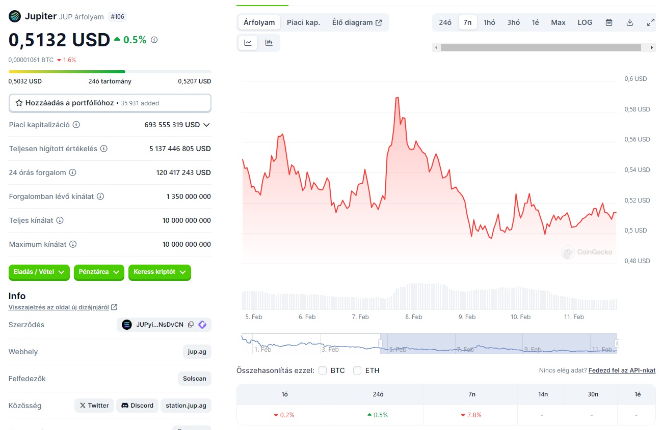Click the download chart data icon
The height and width of the screenshot is (430, 663).
tap(630, 22)
